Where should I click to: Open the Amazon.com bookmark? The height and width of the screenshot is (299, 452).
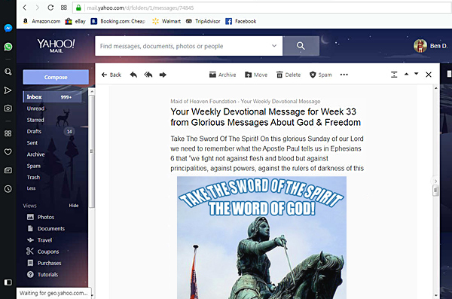tap(41, 21)
